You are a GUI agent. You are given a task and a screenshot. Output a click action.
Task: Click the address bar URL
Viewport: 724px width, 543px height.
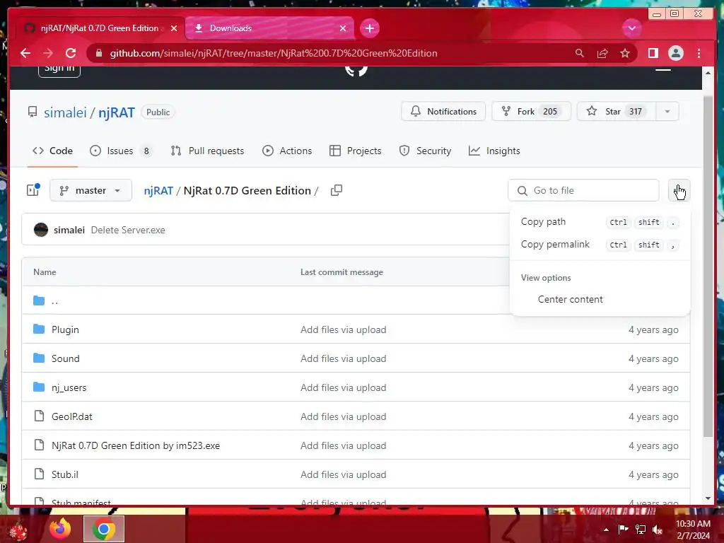tap(274, 53)
